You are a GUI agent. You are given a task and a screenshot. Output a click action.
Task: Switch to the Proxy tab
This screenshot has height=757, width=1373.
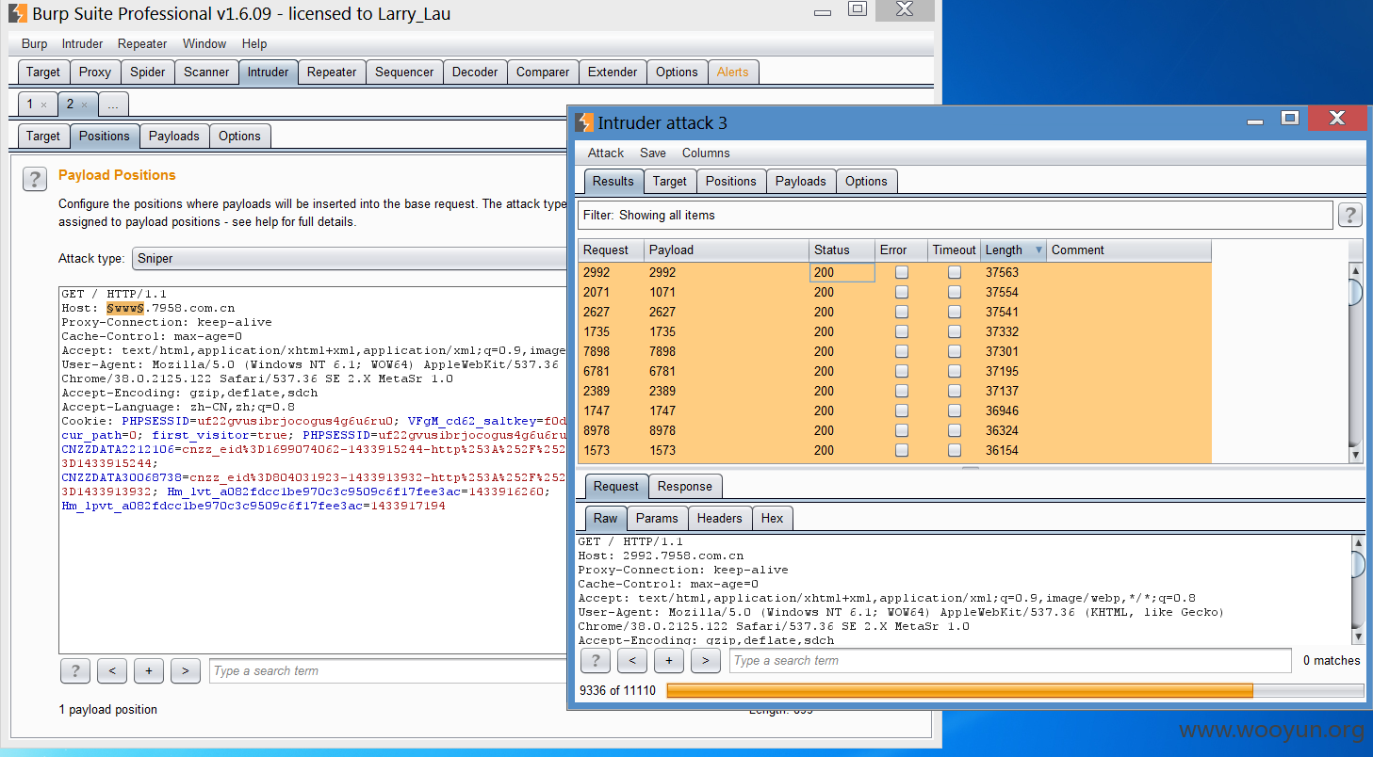pyautogui.click(x=95, y=72)
